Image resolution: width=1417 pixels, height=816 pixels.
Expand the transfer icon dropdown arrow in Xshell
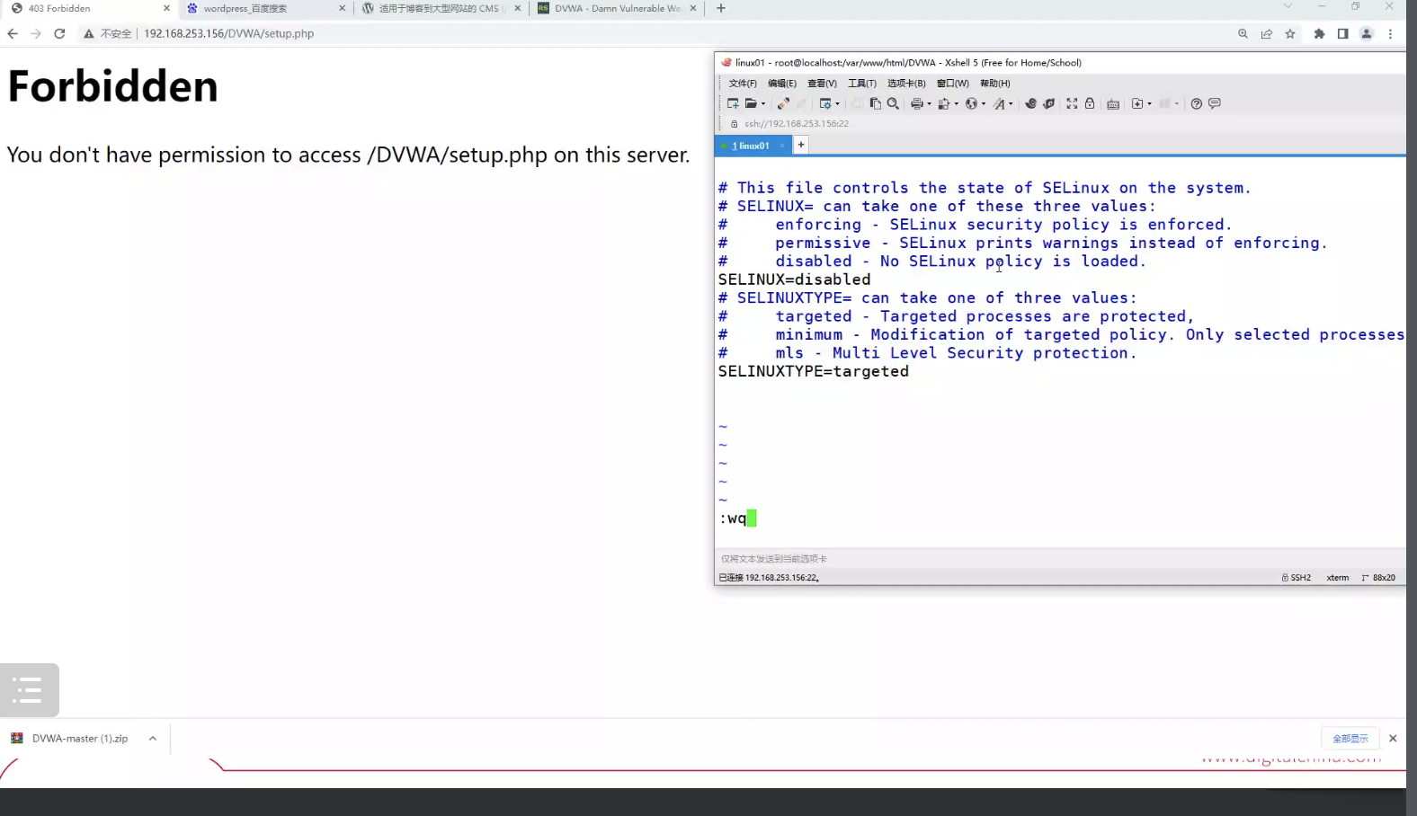point(956,104)
